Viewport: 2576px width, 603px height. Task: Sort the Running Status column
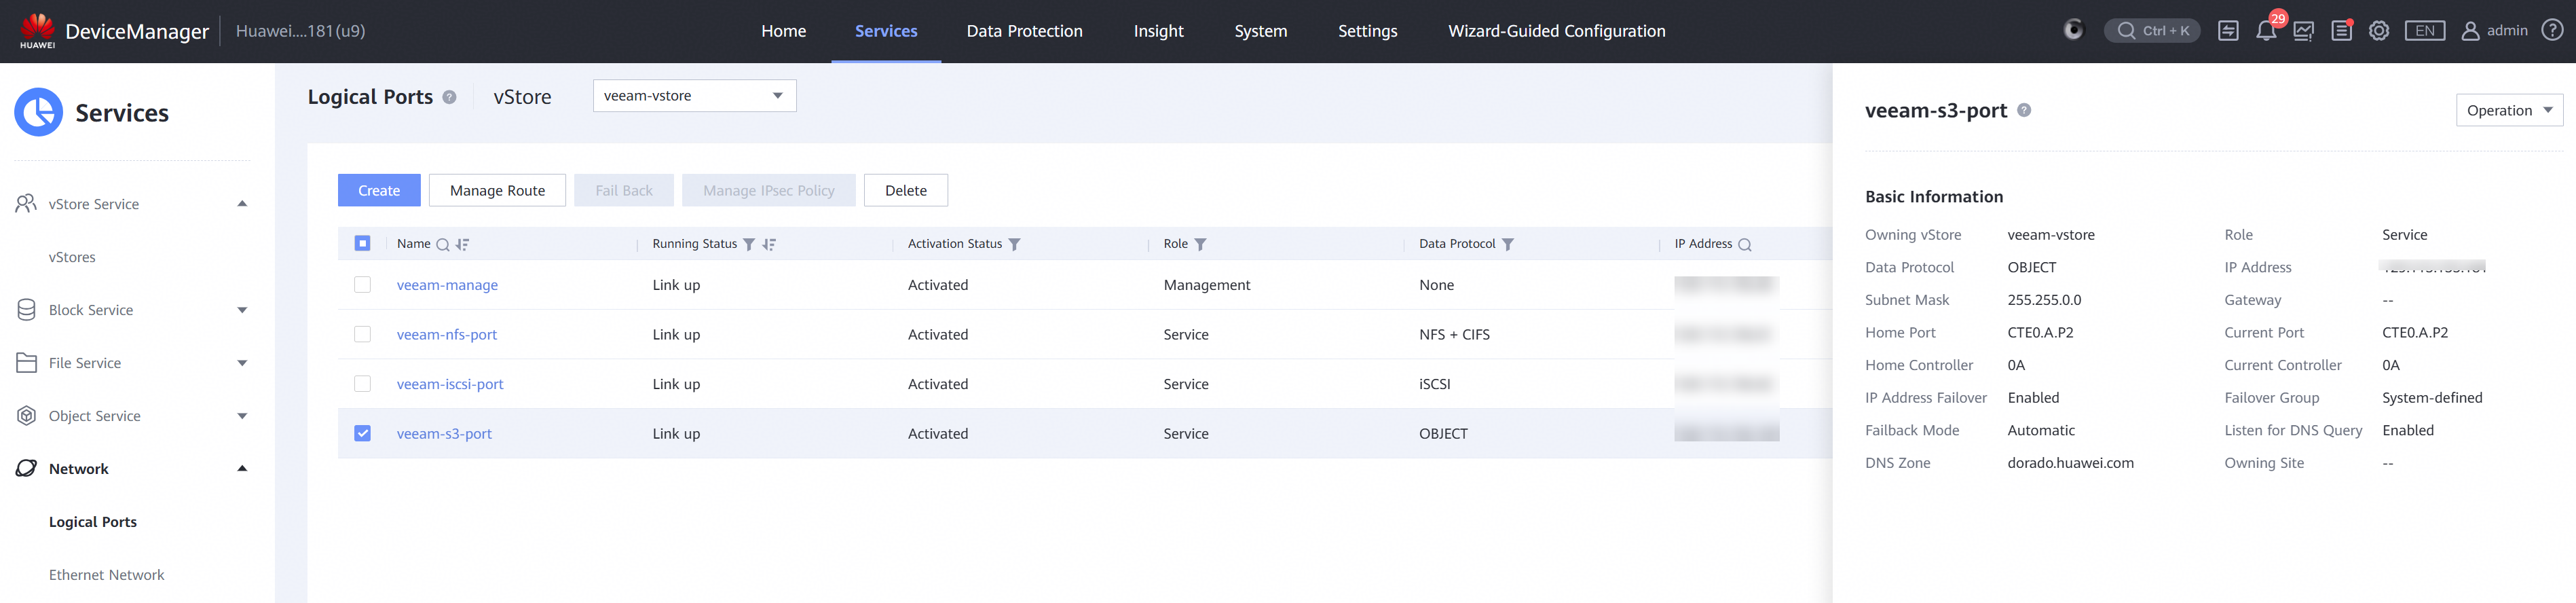click(769, 245)
